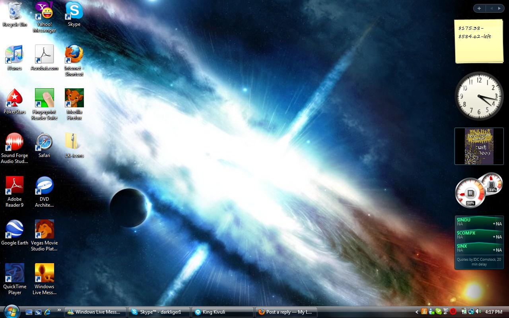Launch the PokerStars desktop shortcut
Viewport: 509px width, 318px height.
15,98
